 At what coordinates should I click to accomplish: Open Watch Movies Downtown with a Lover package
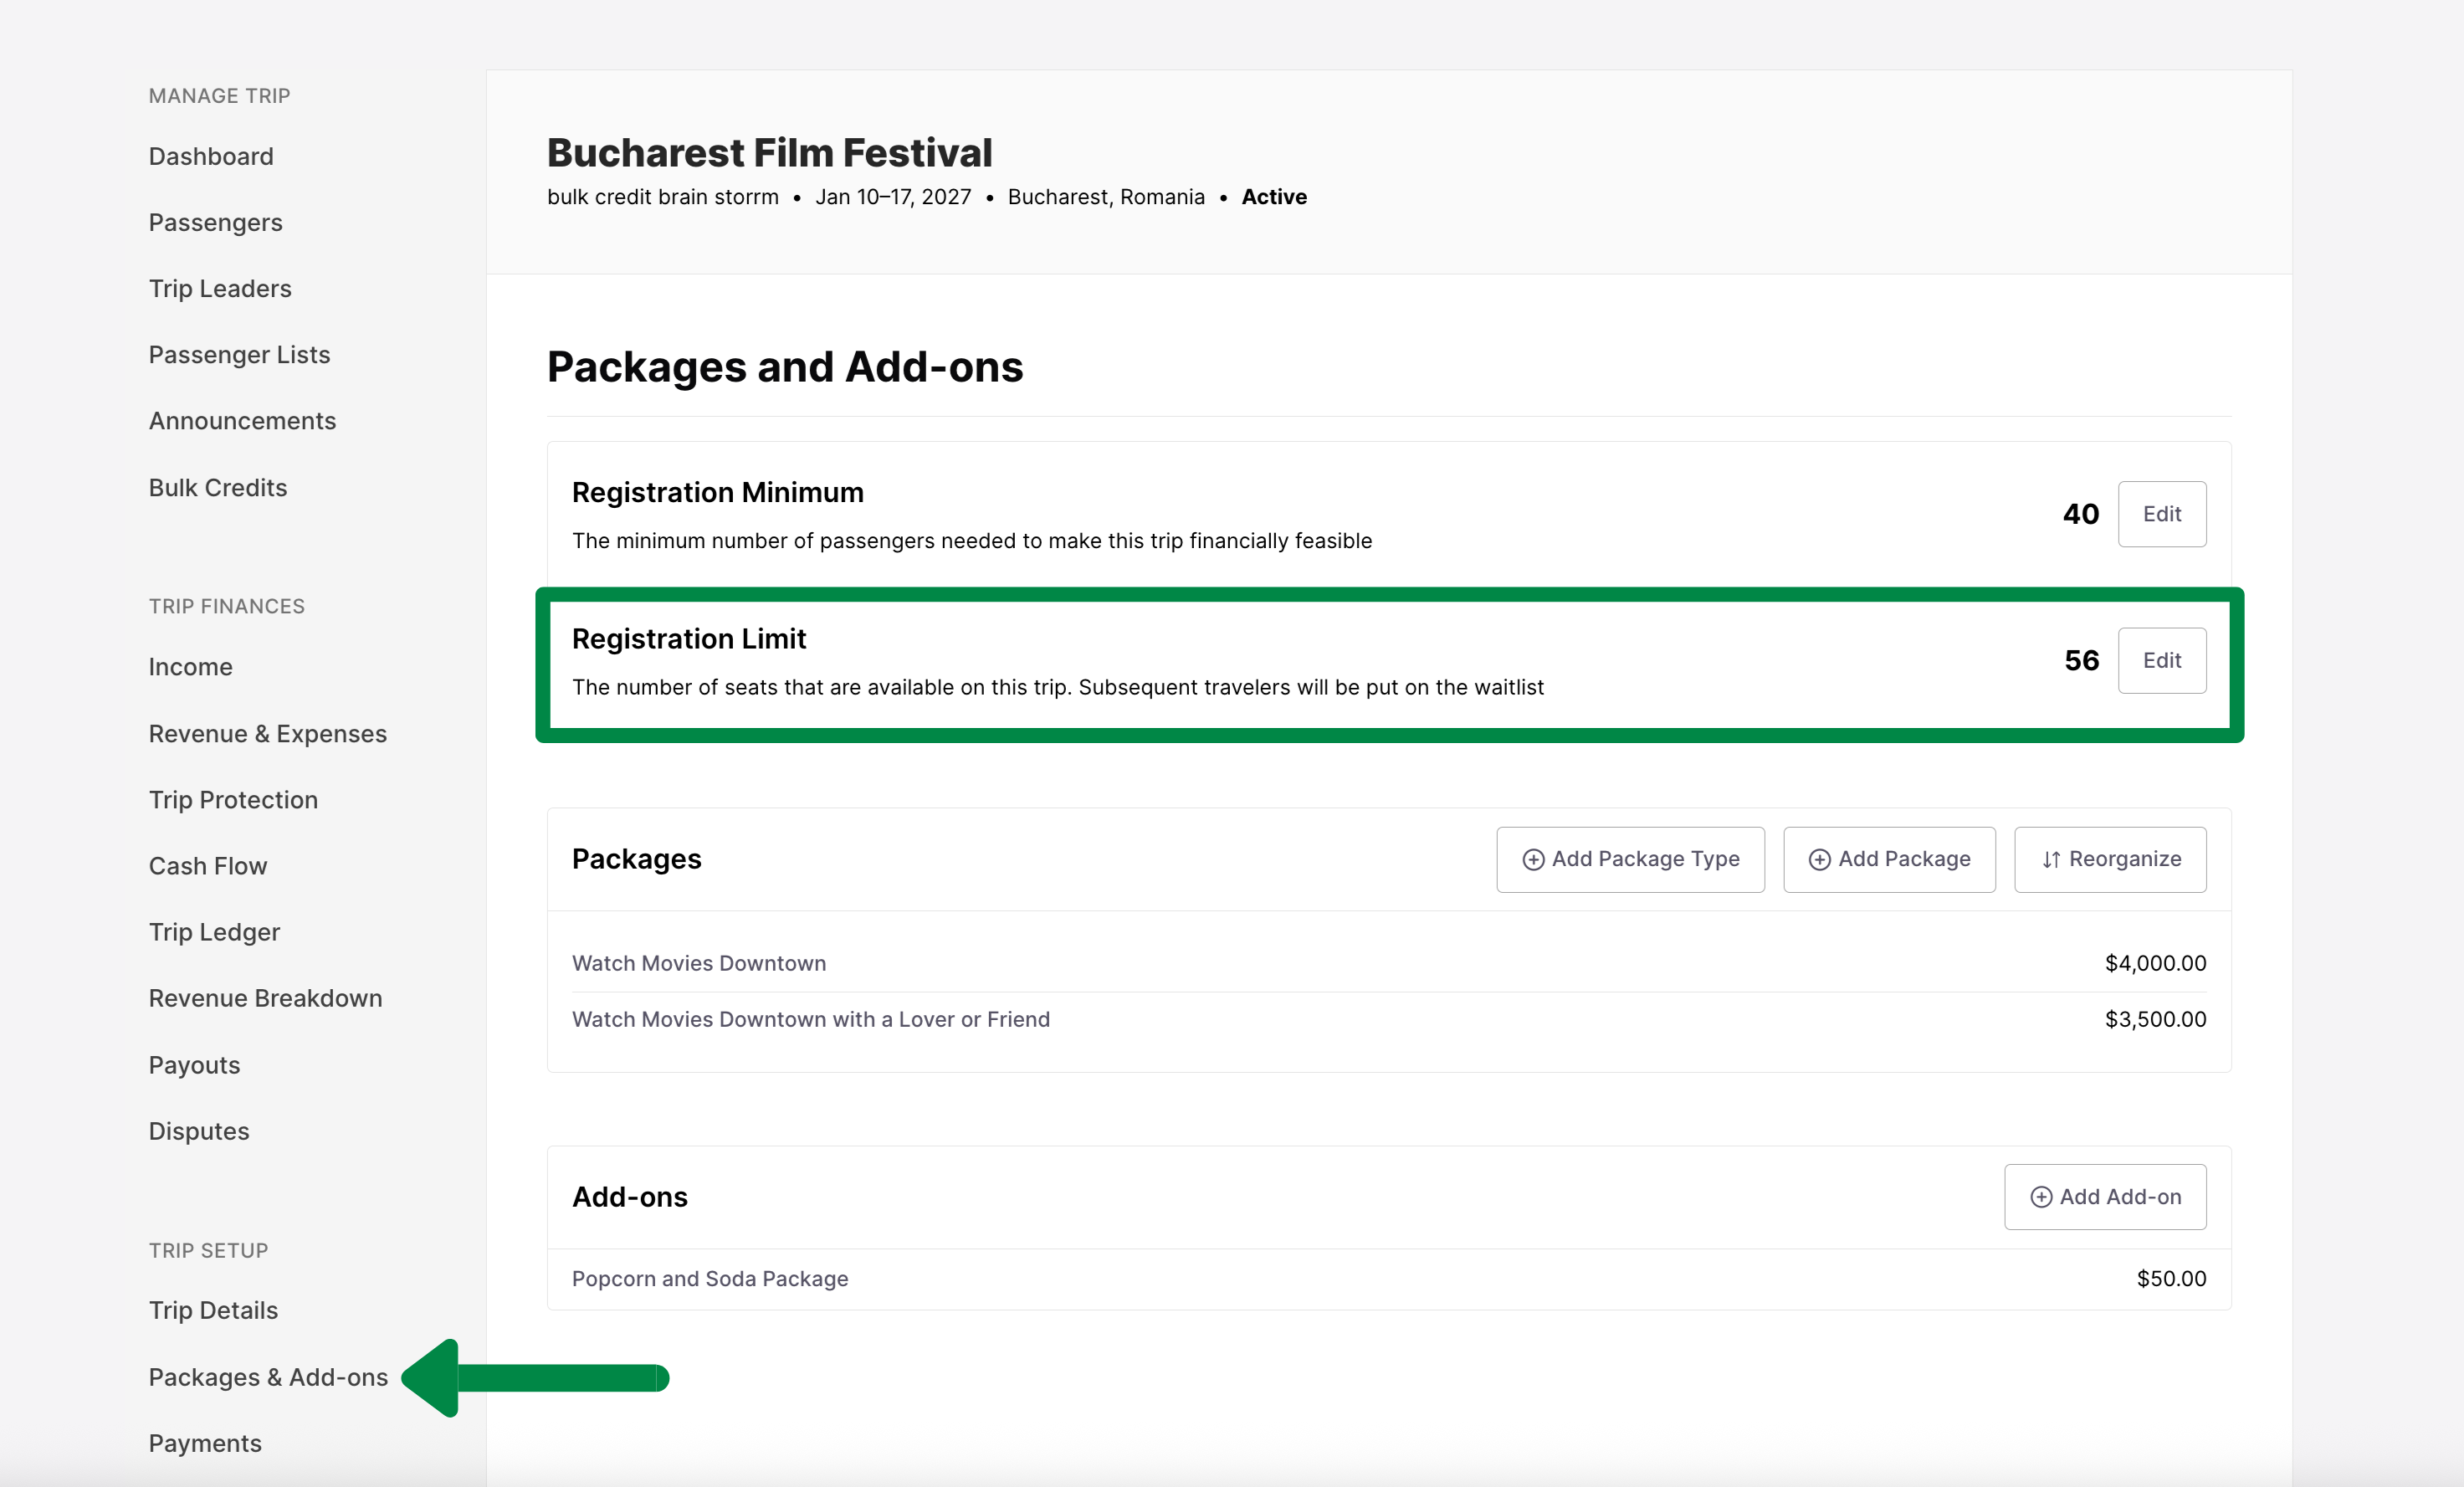(x=810, y=1019)
